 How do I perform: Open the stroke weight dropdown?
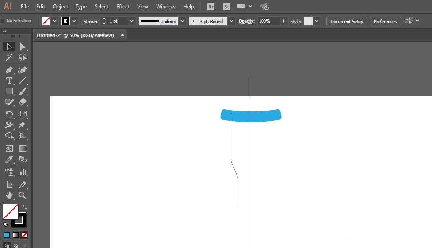[x=131, y=21]
